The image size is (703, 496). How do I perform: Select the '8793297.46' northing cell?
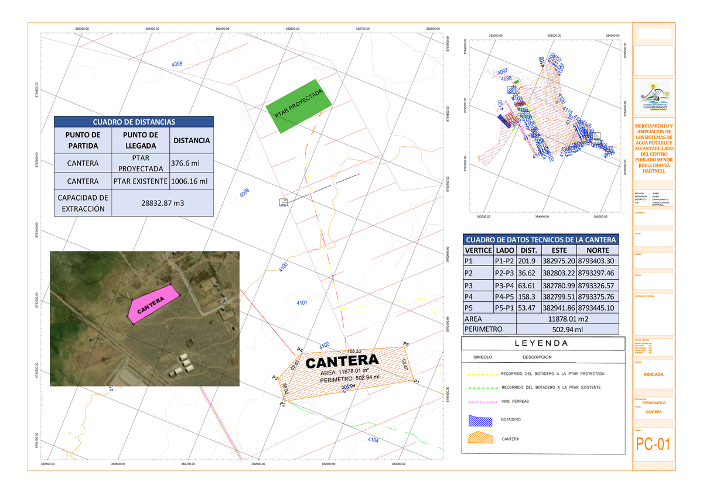pos(598,273)
